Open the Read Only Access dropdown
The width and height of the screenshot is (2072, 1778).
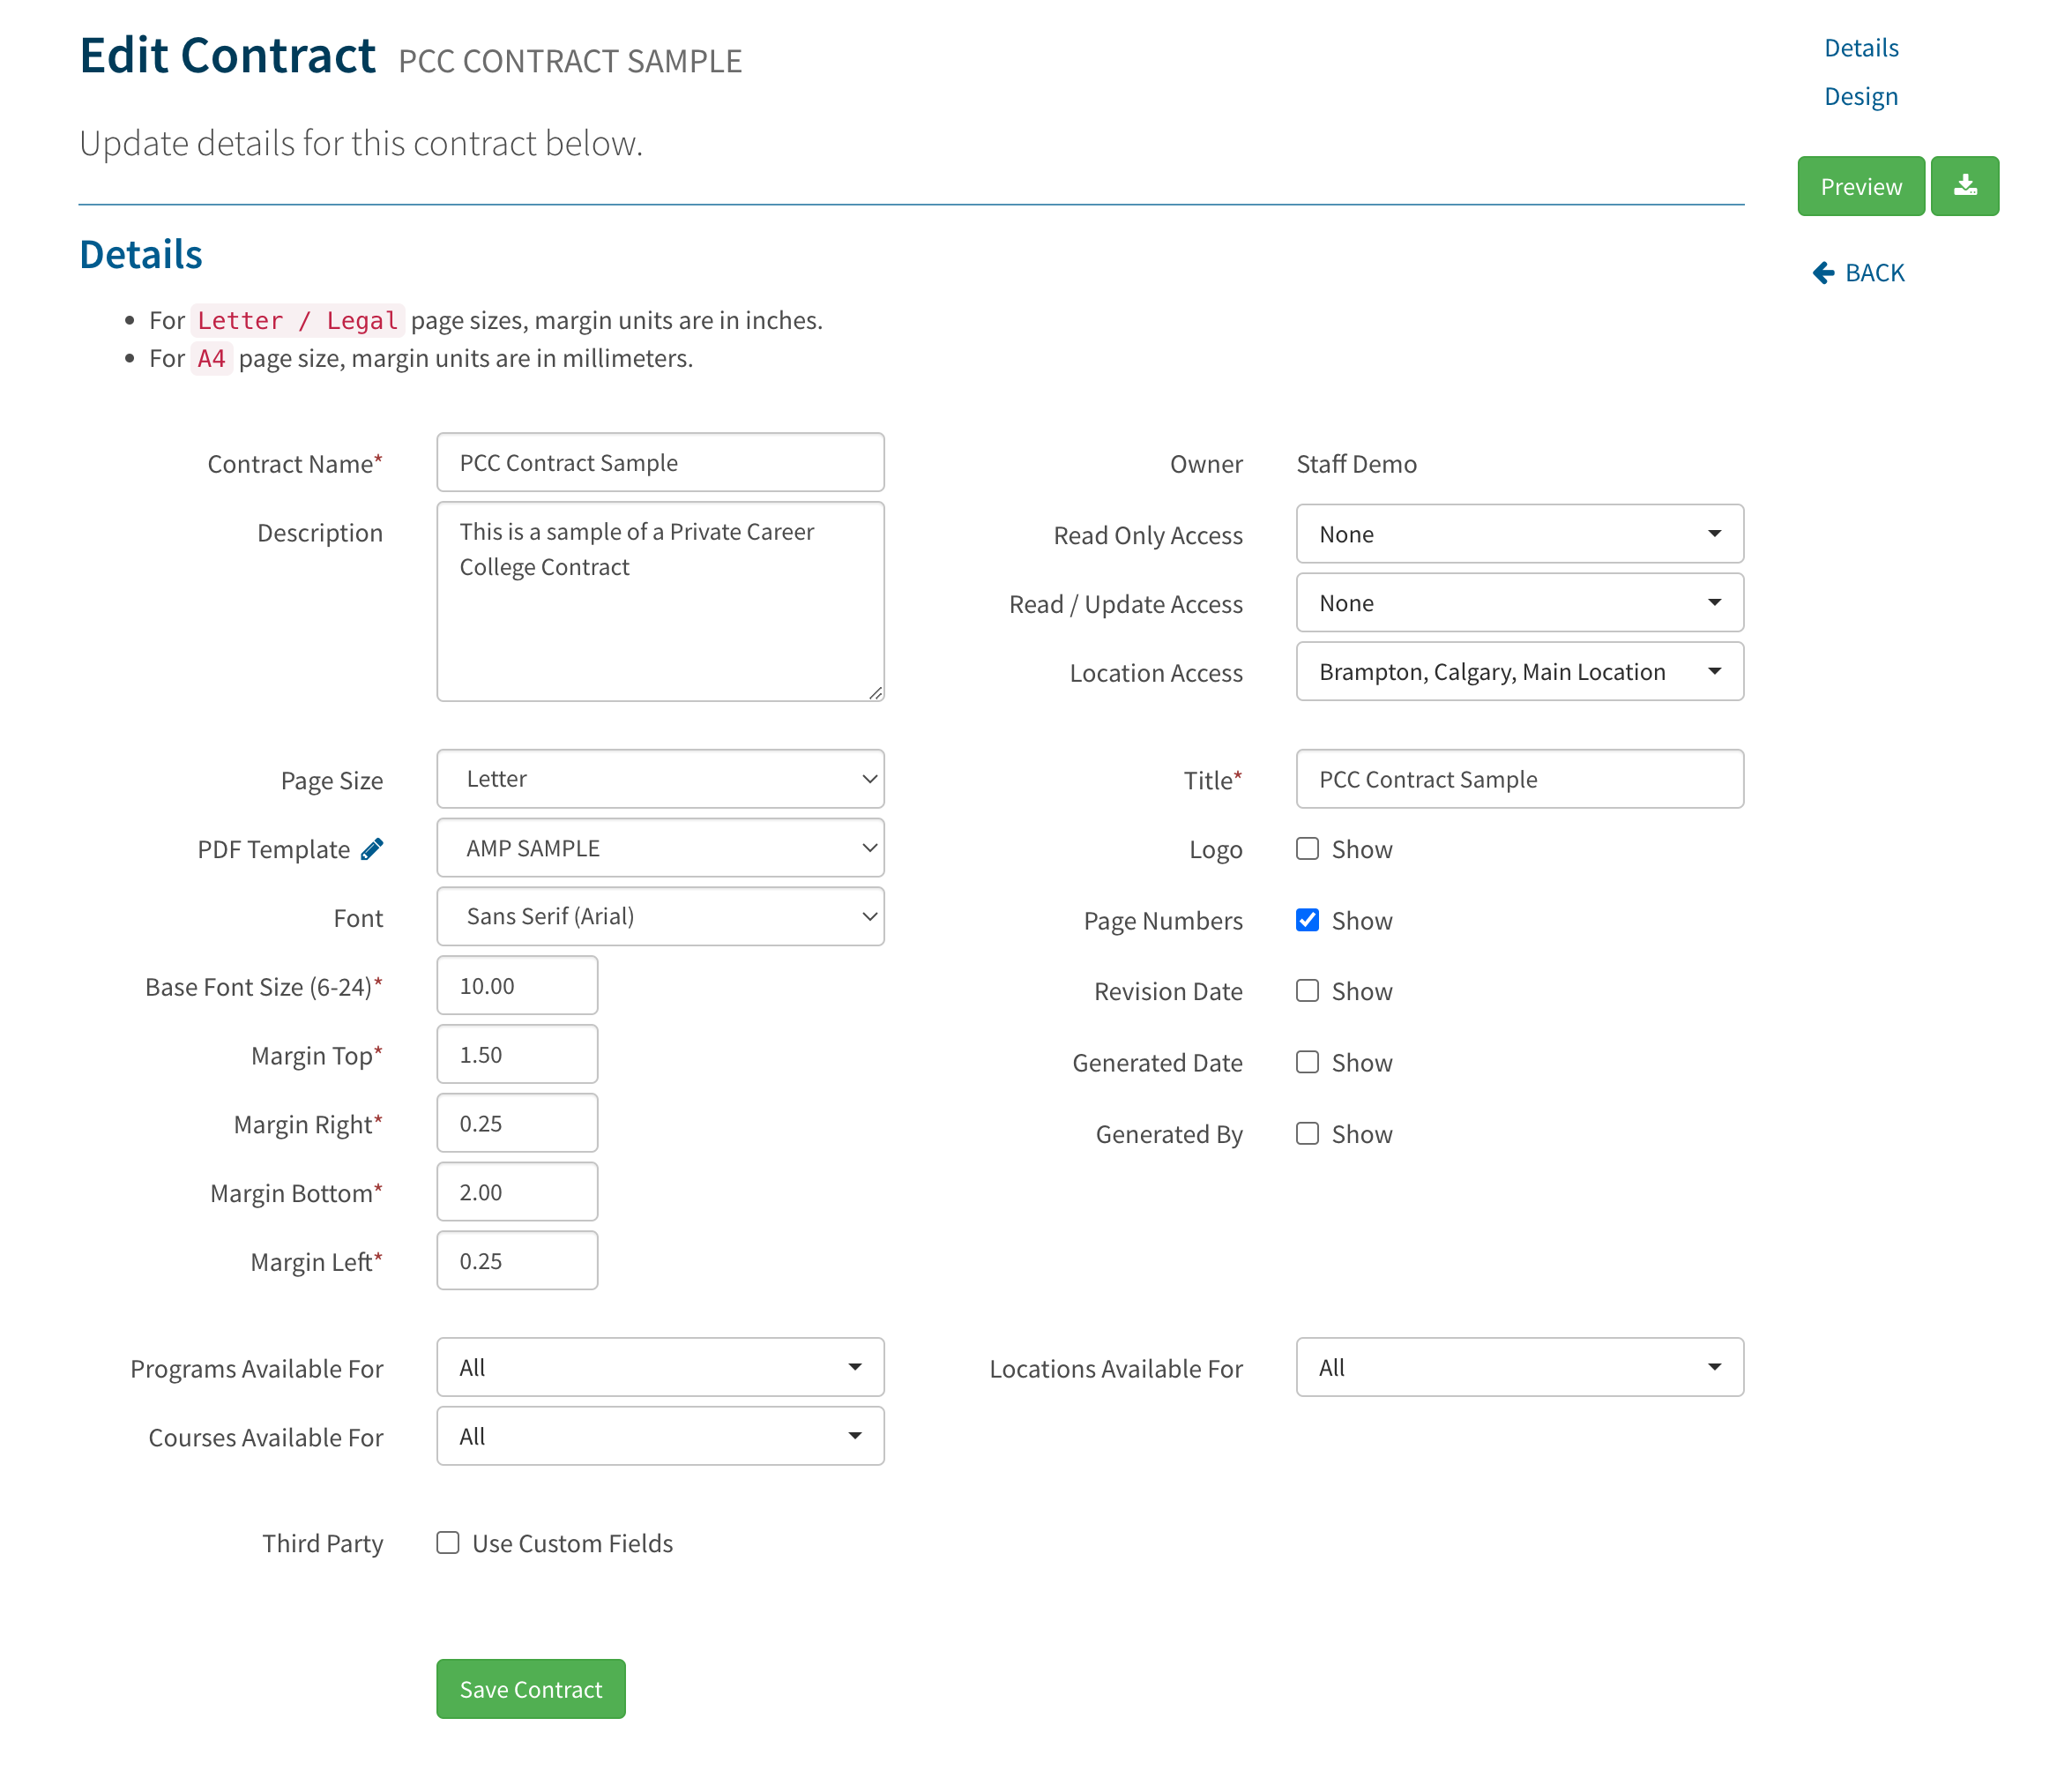(1519, 534)
